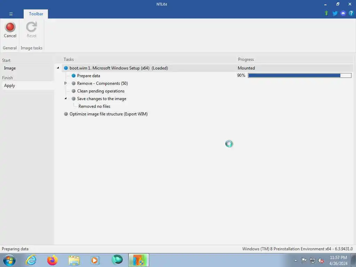Click the Progress column header
Image resolution: width=356 pixels, height=267 pixels.
pos(246,59)
